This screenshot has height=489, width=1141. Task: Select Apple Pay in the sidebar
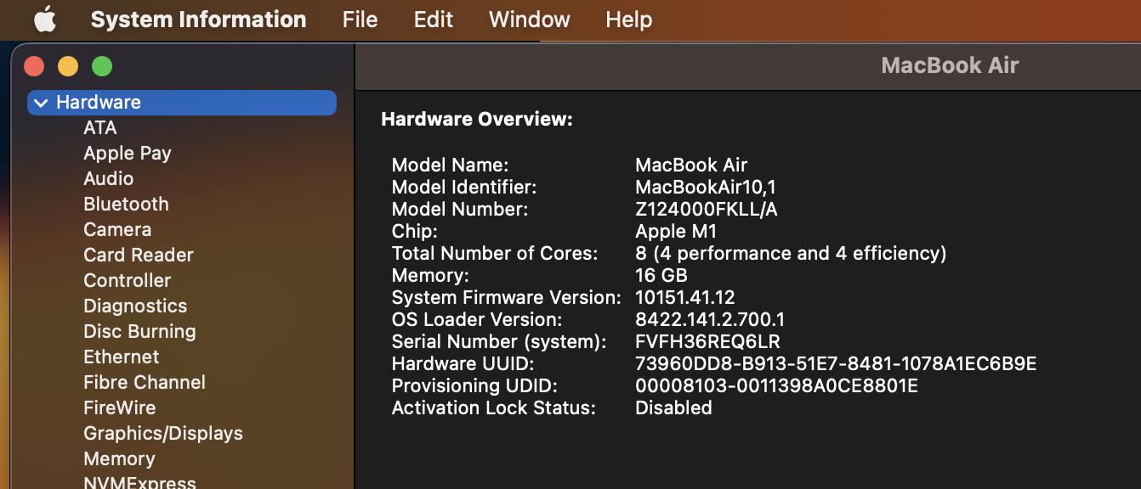tap(128, 153)
